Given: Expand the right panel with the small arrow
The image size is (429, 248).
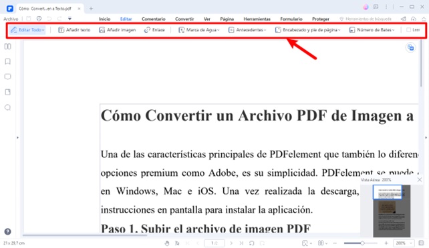Looking at the screenshot, I should (x=426, y=137).
